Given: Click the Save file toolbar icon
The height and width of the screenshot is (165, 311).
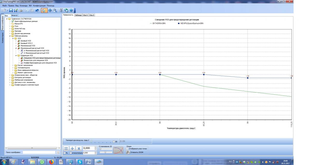Looking at the screenshot, I should pyautogui.click(x=11, y=10).
